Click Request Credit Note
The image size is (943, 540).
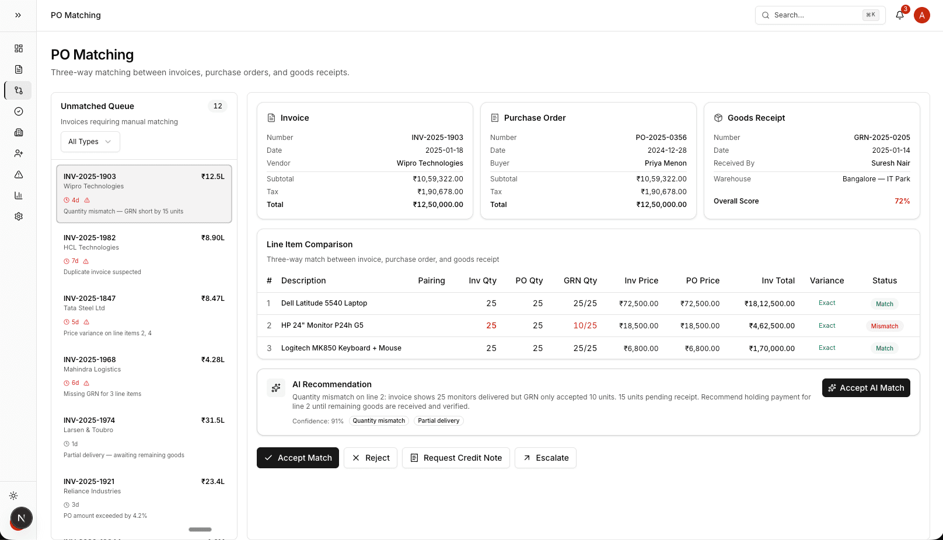point(456,458)
